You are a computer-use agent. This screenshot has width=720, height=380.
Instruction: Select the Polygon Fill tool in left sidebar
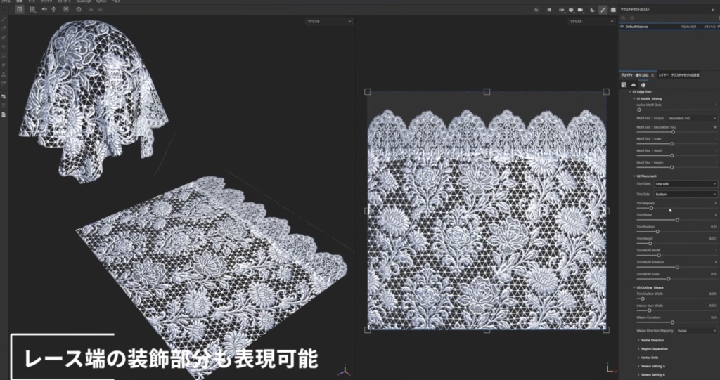pos(4,47)
